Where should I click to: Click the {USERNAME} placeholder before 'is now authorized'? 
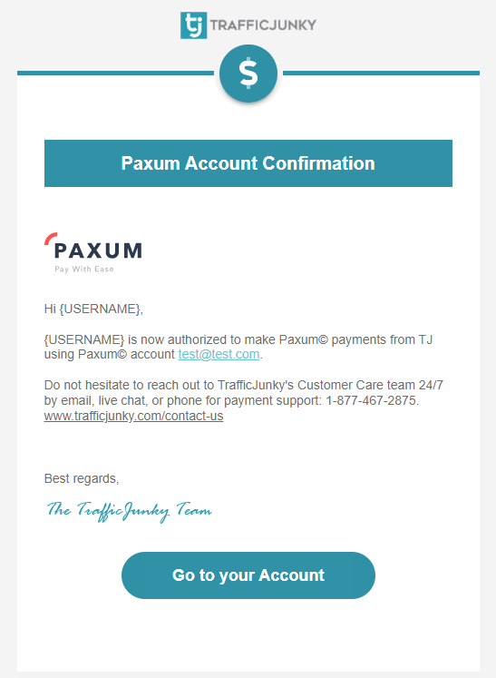83,339
